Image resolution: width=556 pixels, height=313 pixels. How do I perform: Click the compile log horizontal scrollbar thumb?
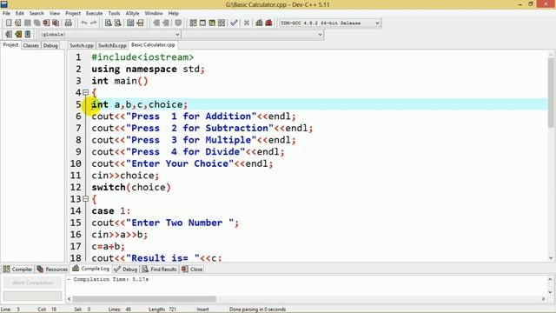144,299
